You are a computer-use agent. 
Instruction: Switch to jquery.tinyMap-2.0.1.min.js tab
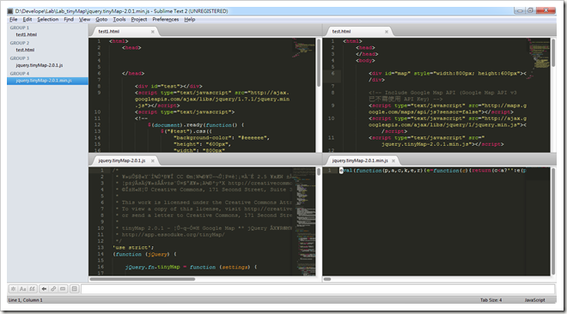(362, 160)
